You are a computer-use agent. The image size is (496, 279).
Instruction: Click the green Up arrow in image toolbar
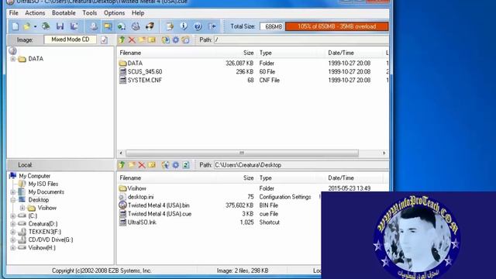pyautogui.click(x=122, y=40)
